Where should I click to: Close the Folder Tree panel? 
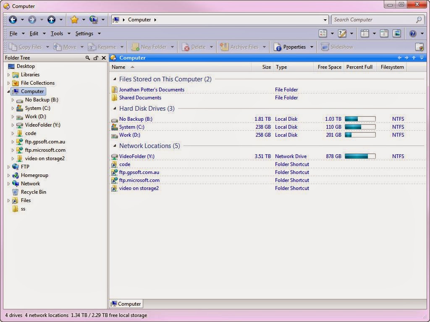click(x=104, y=58)
